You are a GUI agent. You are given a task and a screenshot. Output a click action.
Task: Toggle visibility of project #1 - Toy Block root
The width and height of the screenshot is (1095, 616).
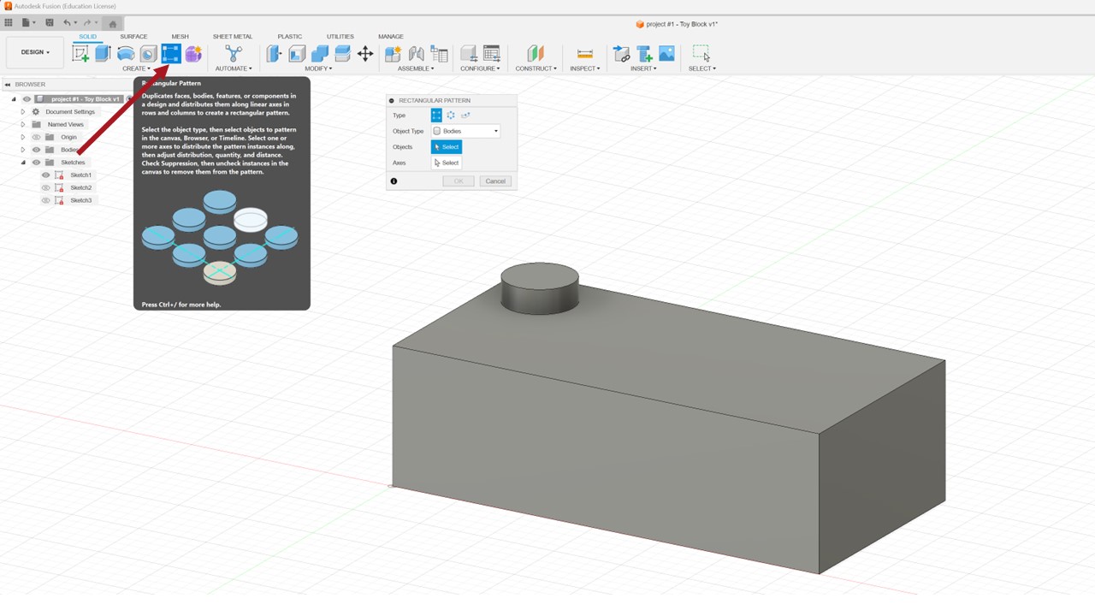[27, 99]
